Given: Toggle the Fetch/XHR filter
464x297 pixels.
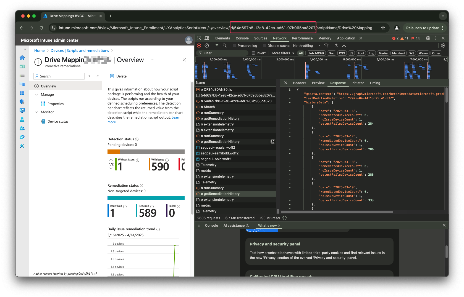Looking at the screenshot, I should click(316, 53).
